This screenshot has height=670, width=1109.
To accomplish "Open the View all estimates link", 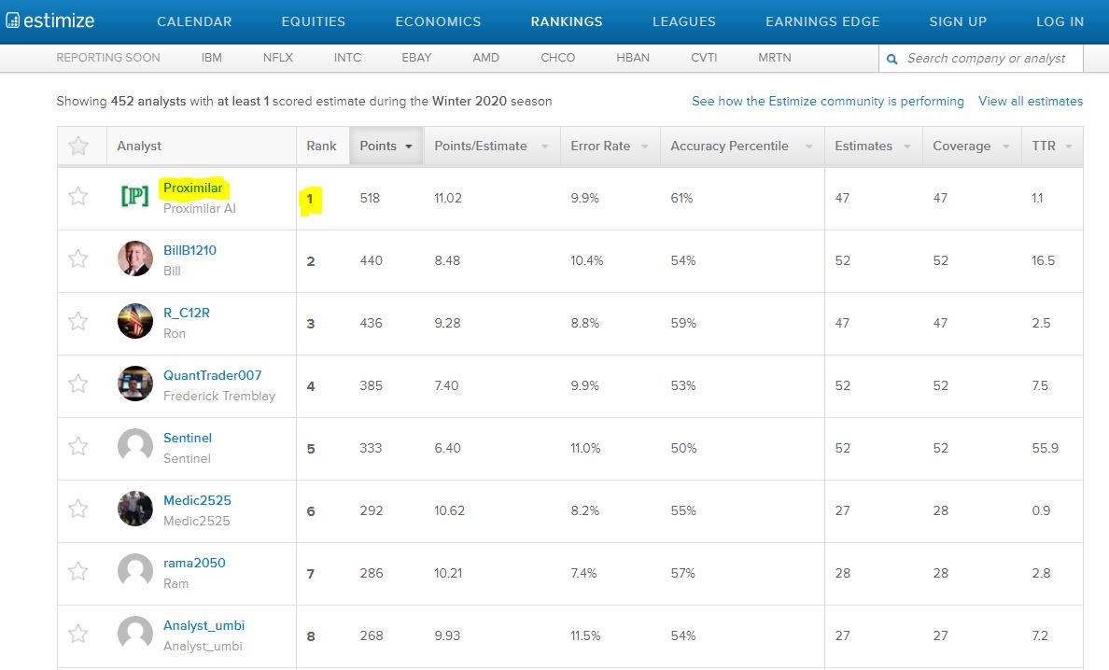I will click(x=1031, y=101).
